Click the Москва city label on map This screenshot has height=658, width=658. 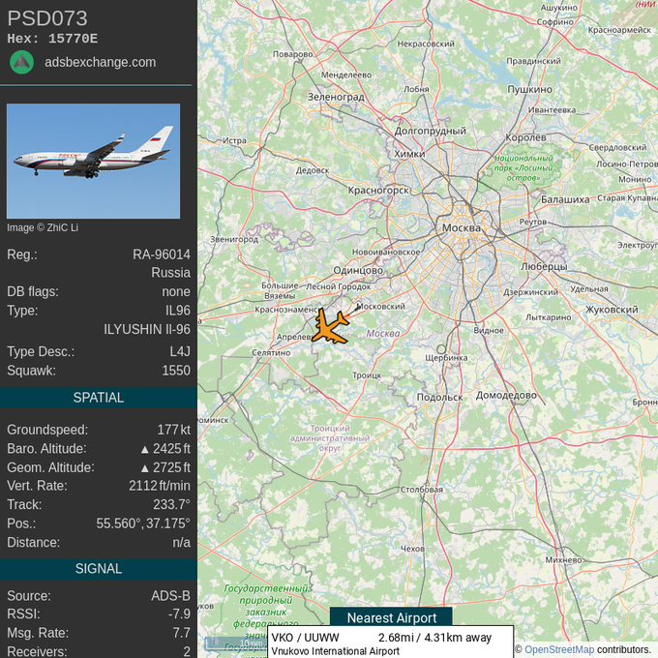[x=462, y=227]
